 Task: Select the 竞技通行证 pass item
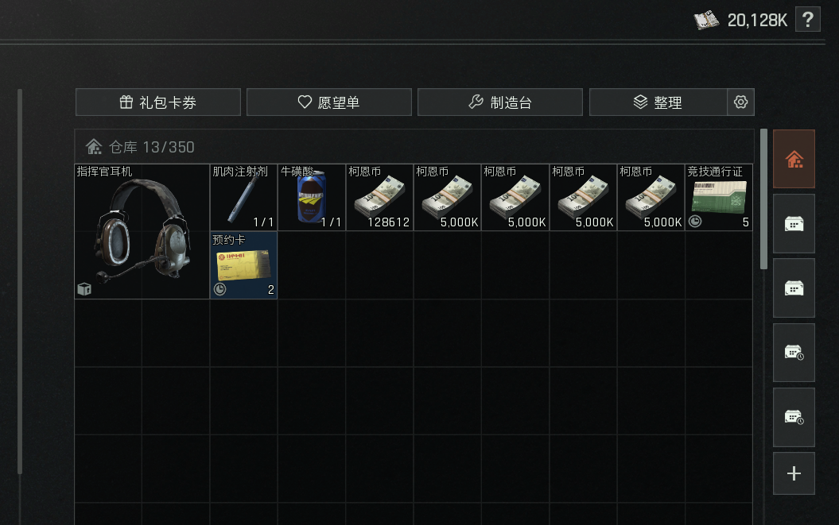[719, 197]
